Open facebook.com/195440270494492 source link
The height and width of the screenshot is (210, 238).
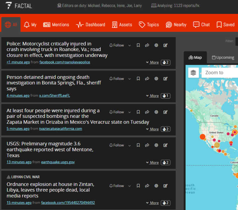click(68, 203)
